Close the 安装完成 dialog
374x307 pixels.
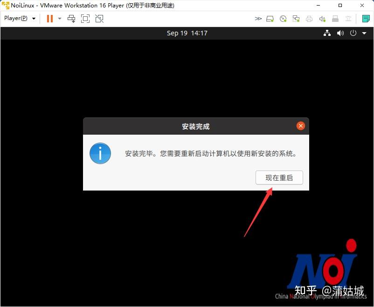point(300,125)
